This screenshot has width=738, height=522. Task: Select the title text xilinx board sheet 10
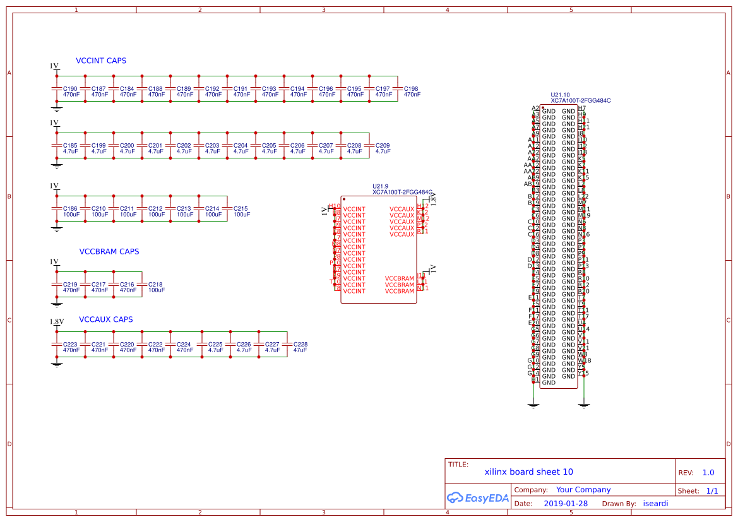529,472
